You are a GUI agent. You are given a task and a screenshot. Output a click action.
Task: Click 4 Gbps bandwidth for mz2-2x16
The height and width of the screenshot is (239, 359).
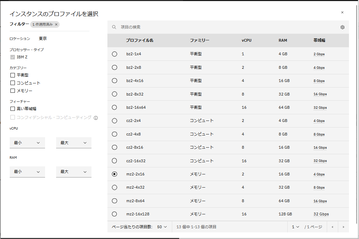(319, 174)
